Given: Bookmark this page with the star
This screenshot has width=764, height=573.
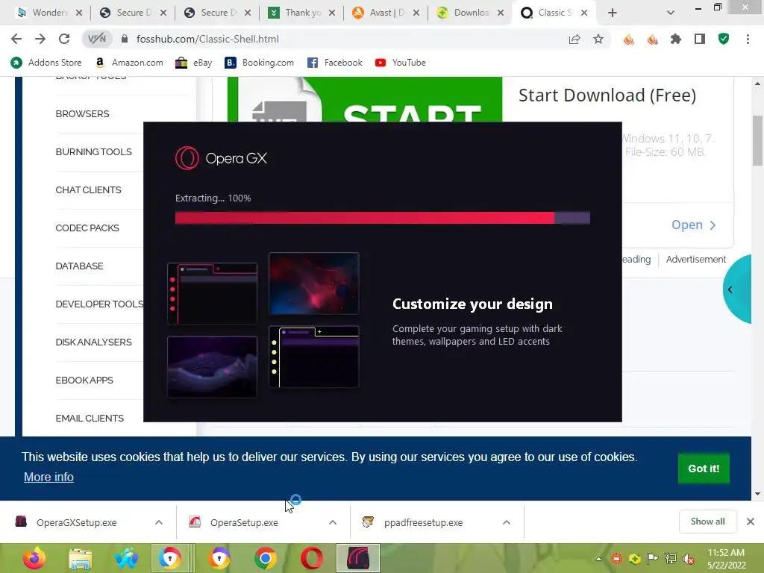Looking at the screenshot, I should pos(598,39).
